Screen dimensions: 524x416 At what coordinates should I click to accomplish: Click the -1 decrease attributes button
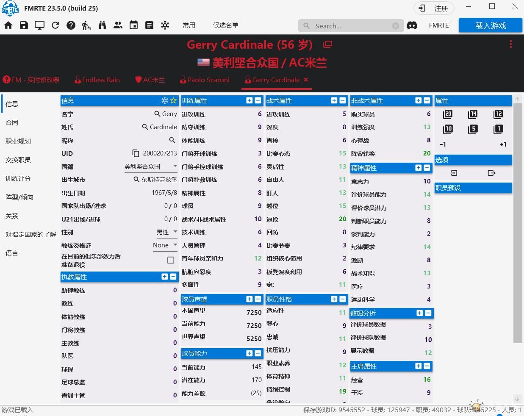pos(443,144)
